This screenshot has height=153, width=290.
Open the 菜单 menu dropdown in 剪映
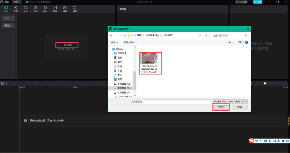coord(17,2)
